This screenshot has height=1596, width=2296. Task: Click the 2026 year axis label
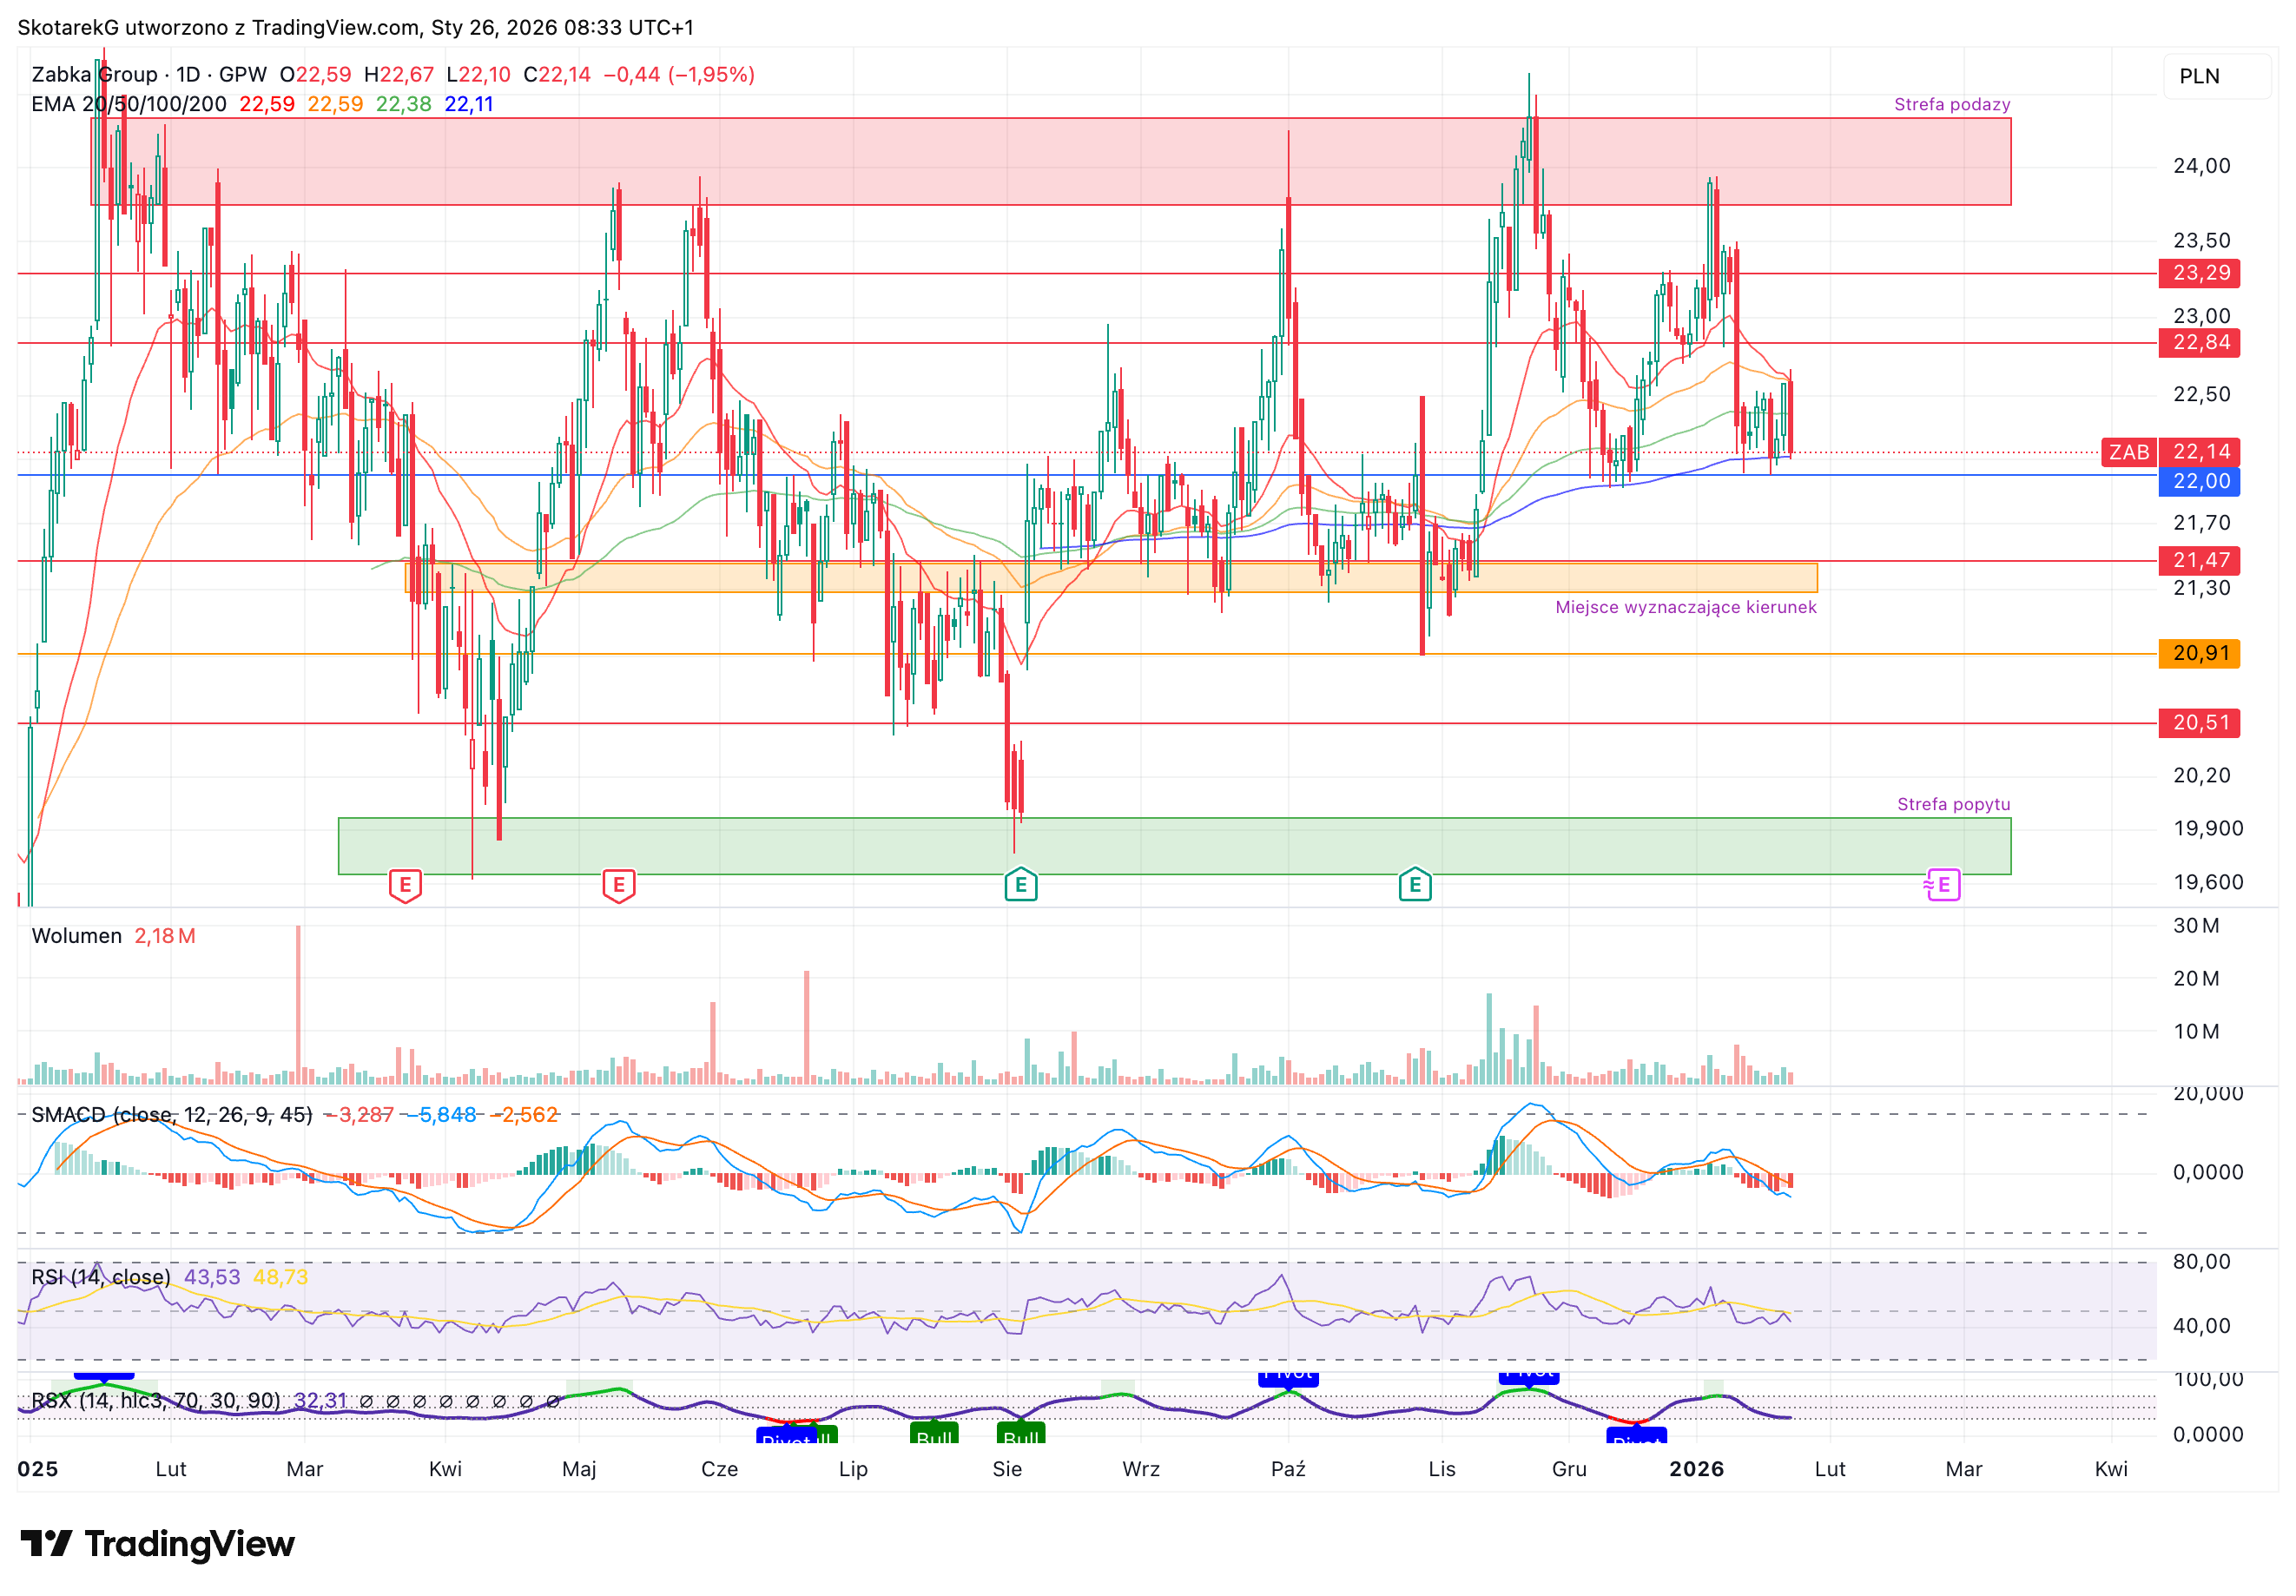click(1697, 1470)
